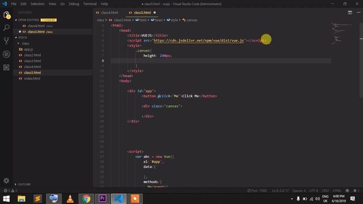This screenshot has width=363, height=204.
Task: Open the Edit menu
Action: tap(23, 4)
